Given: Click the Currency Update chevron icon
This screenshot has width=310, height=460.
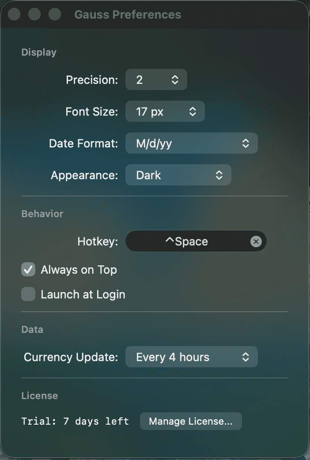Looking at the screenshot, I should pos(246,357).
